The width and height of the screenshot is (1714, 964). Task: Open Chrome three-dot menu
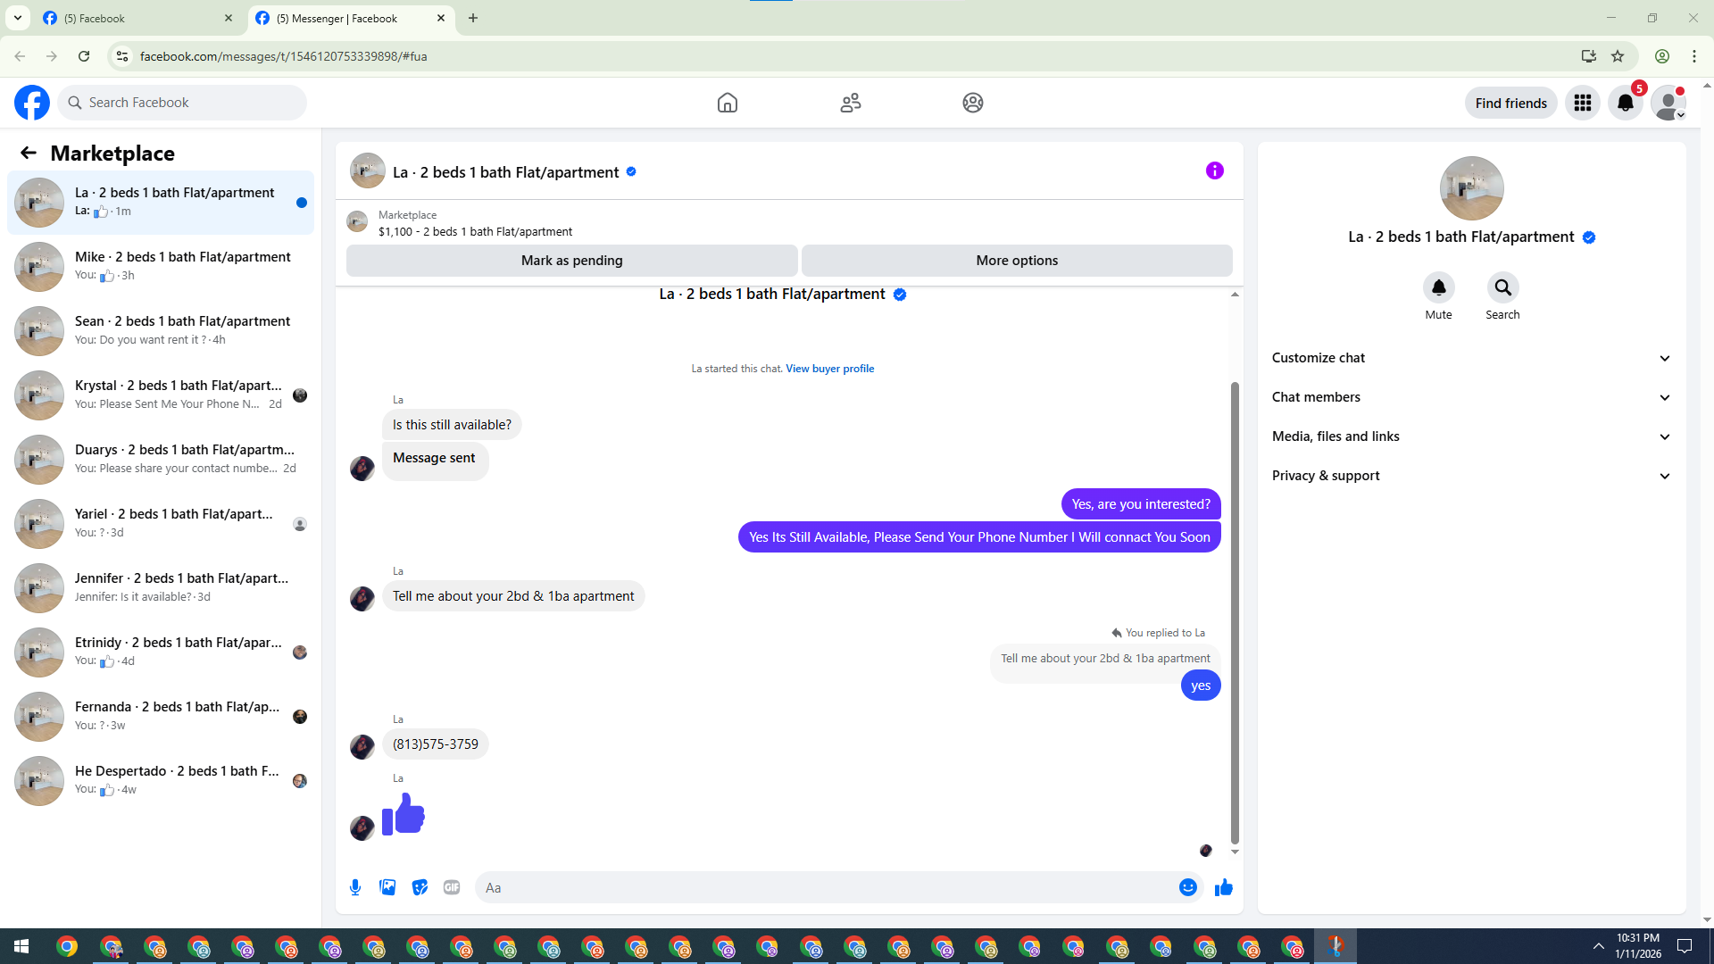(x=1694, y=56)
